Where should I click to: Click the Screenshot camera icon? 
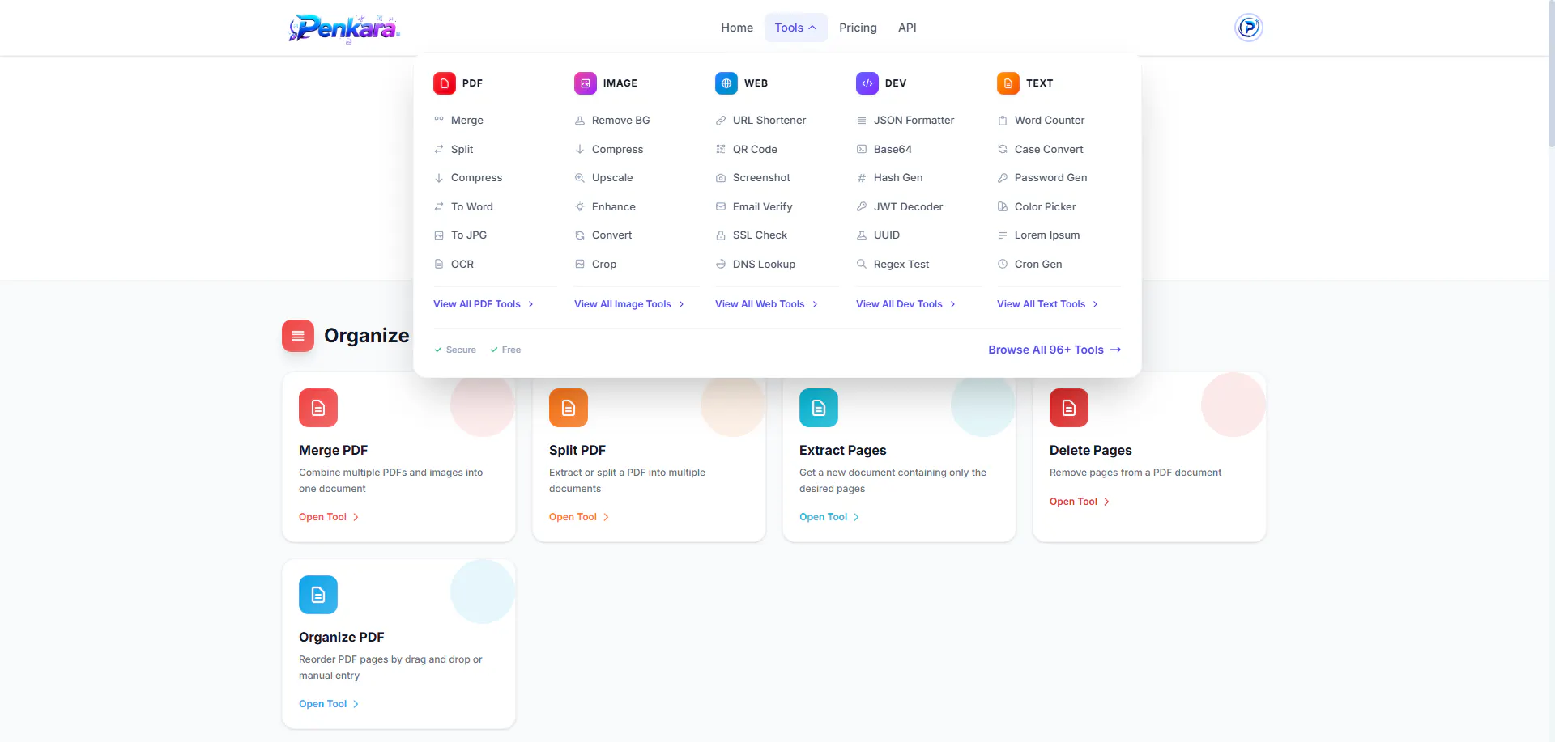point(721,178)
